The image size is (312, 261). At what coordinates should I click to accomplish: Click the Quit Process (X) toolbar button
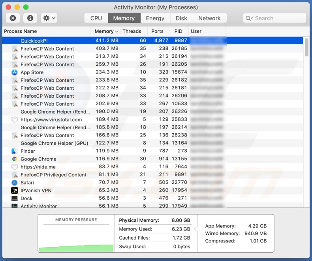(13, 18)
